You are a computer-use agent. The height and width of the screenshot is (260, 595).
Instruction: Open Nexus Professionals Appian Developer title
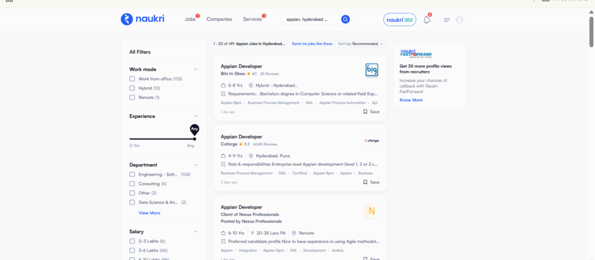[241, 207]
